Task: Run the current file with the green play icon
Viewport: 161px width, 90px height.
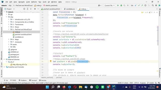Action: 118,5
